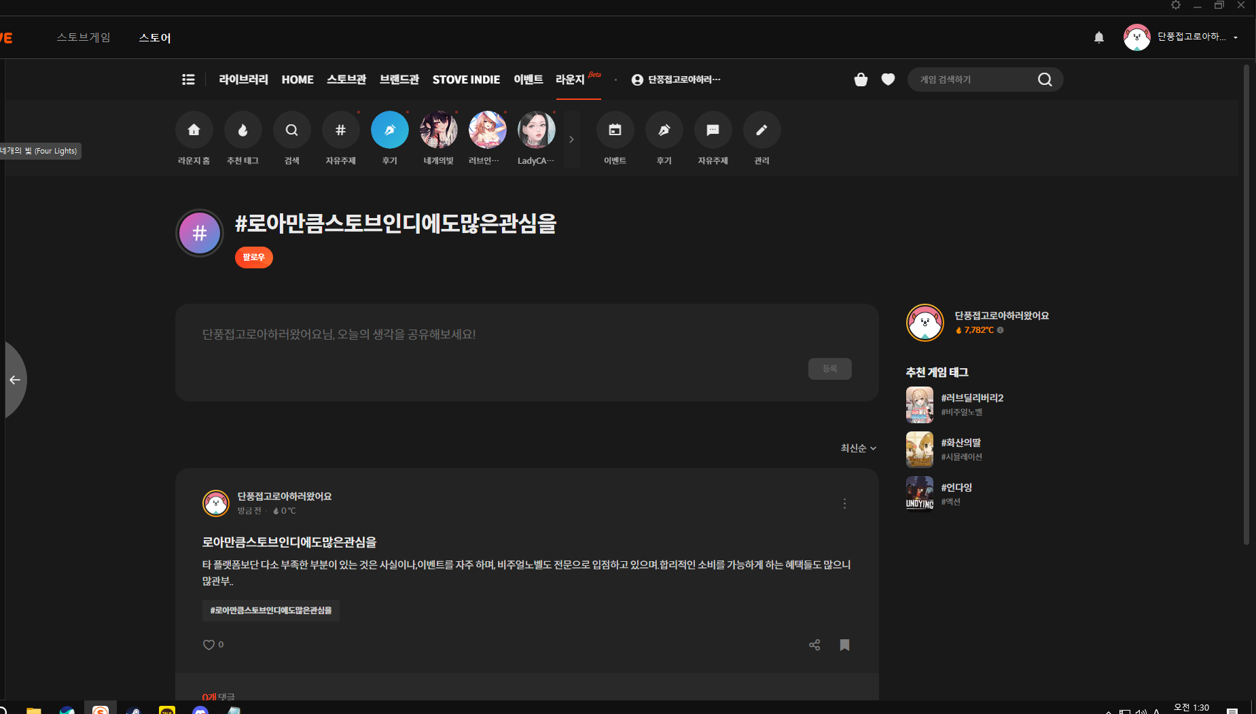Open the Discord taskbar icon
1256x714 pixels.
[200, 710]
